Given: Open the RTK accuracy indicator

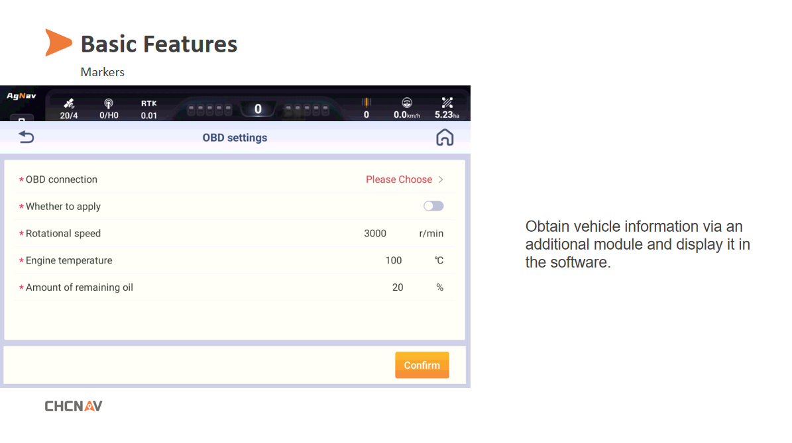Looking at the screenshot, I should click(x=149, y=109).
